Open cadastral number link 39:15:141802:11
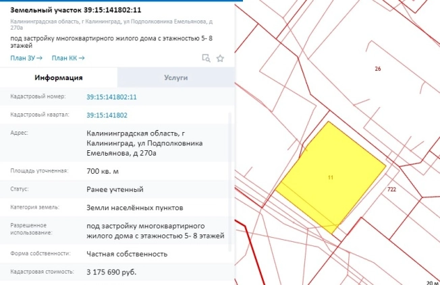440x285 pixels. click(111, 97)
